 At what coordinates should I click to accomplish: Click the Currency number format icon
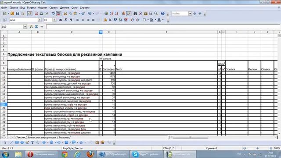click(105, 20)
